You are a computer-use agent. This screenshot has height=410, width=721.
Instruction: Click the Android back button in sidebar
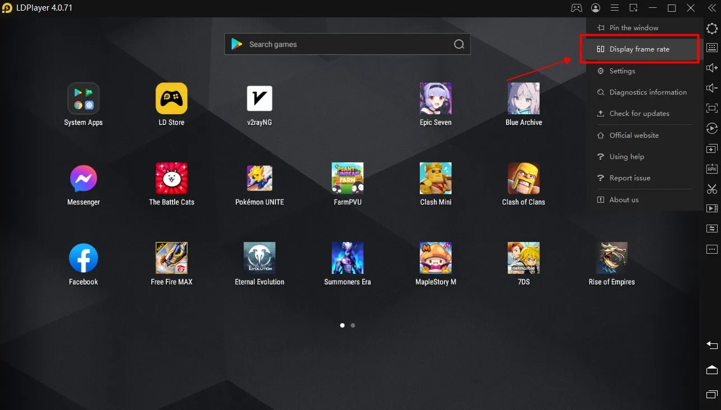pyautogui.click(x=711, y=344)
